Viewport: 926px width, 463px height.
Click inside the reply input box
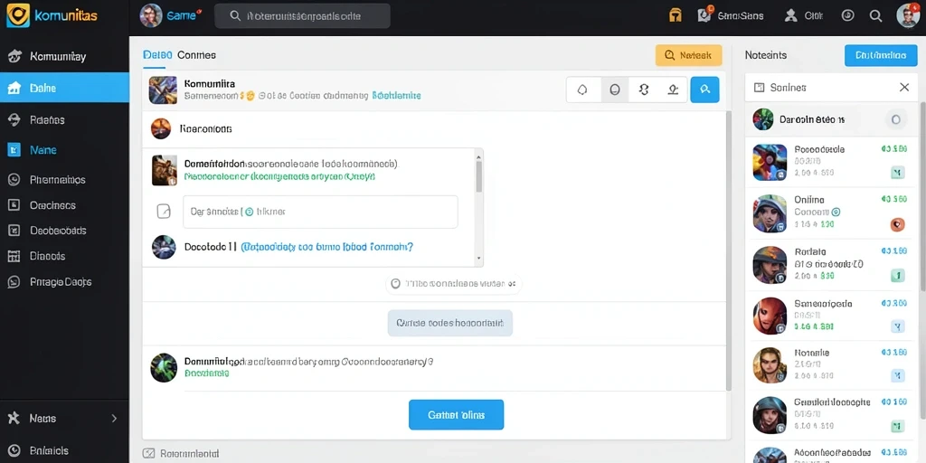pyautogui.click(x=321, y=212)
